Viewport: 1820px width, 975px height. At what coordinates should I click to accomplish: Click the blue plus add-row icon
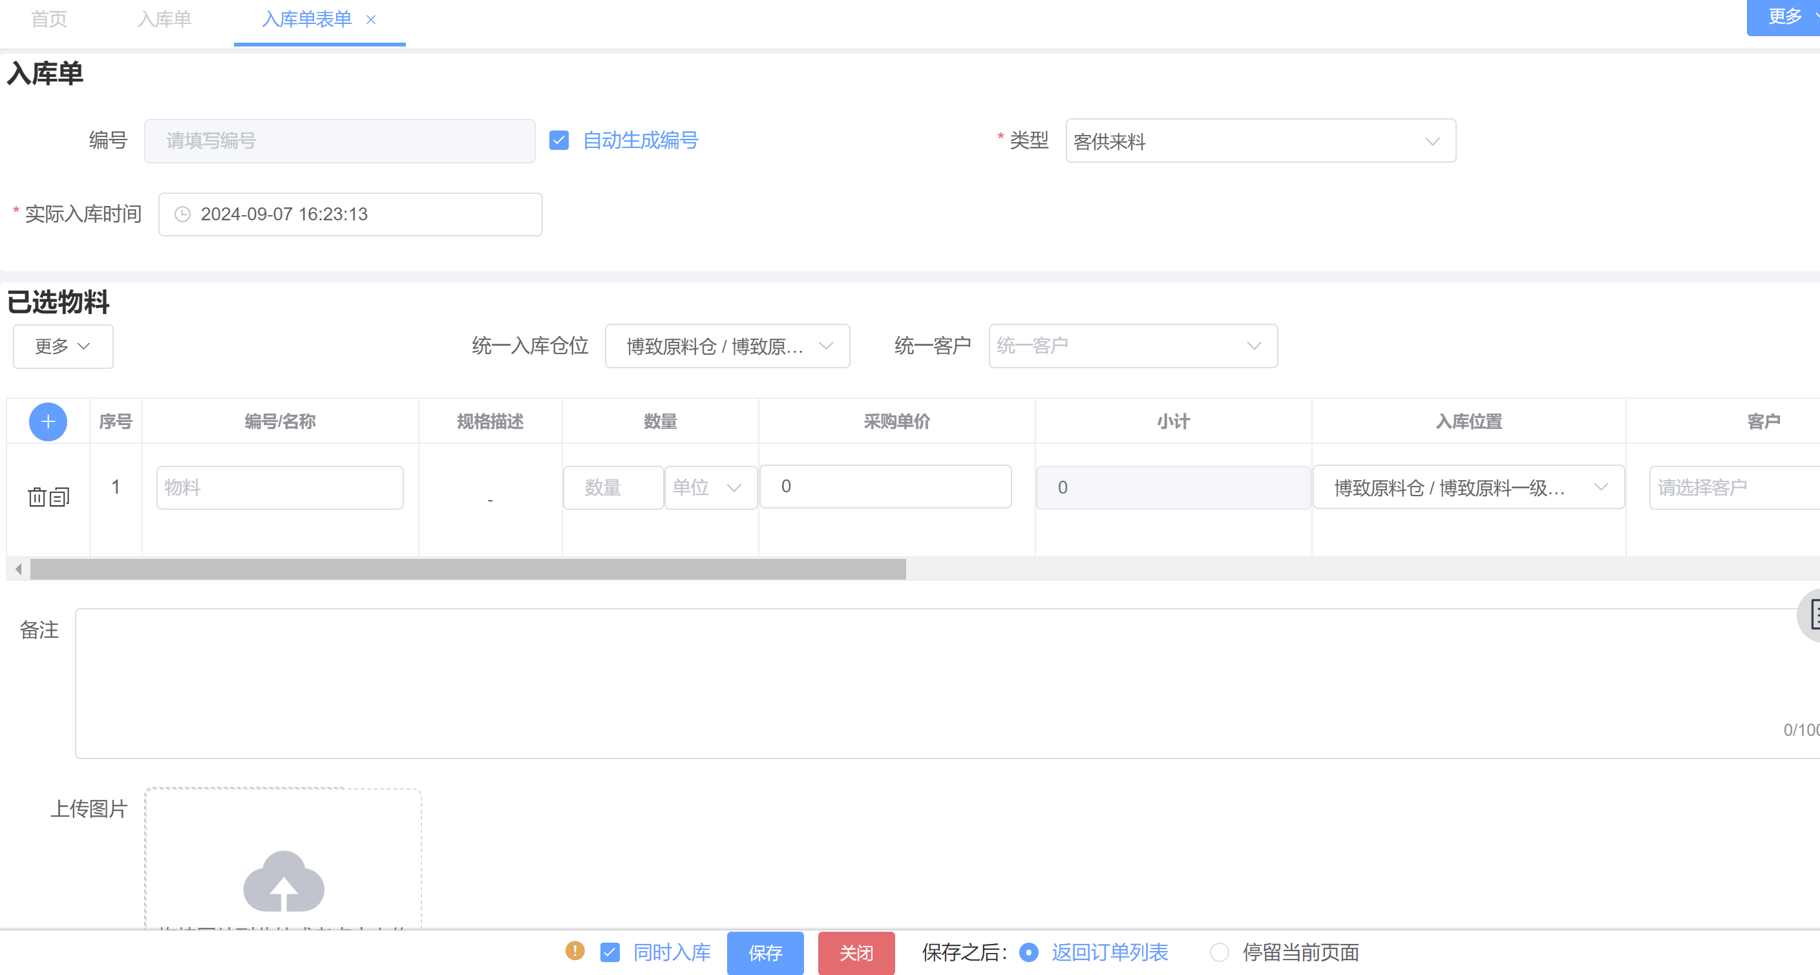48,422
